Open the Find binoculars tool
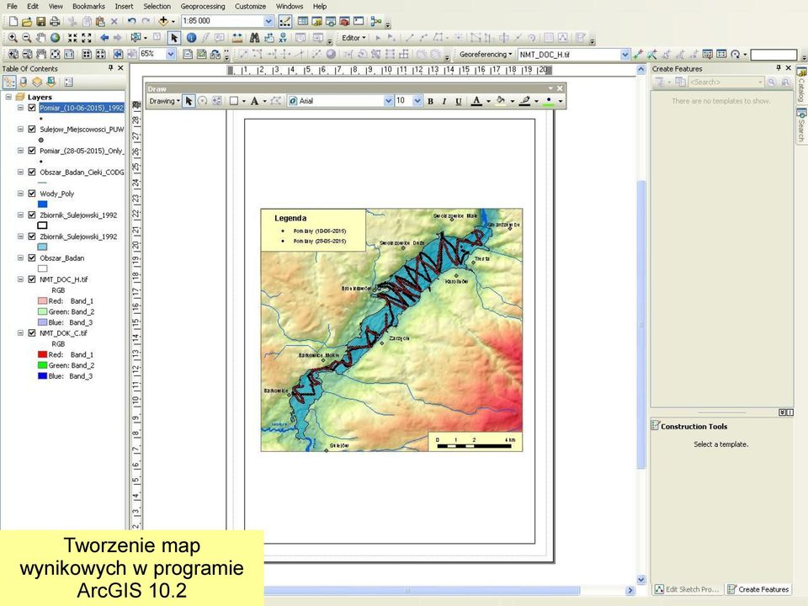Viewport: 808px width, 606px height. (254, 38)
